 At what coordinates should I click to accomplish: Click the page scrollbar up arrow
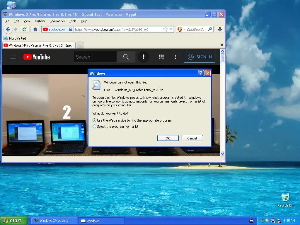point(222,51)
